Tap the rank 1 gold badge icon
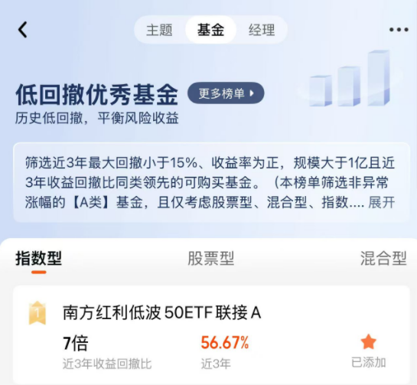Image resolution: width=417 pixels, height=385 pixels. pos(37,313)
